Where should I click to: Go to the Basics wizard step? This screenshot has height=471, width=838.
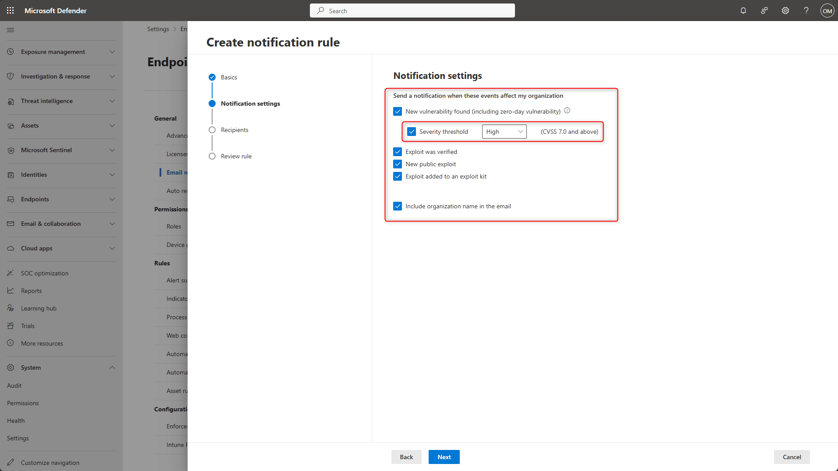tap(229, 77)
